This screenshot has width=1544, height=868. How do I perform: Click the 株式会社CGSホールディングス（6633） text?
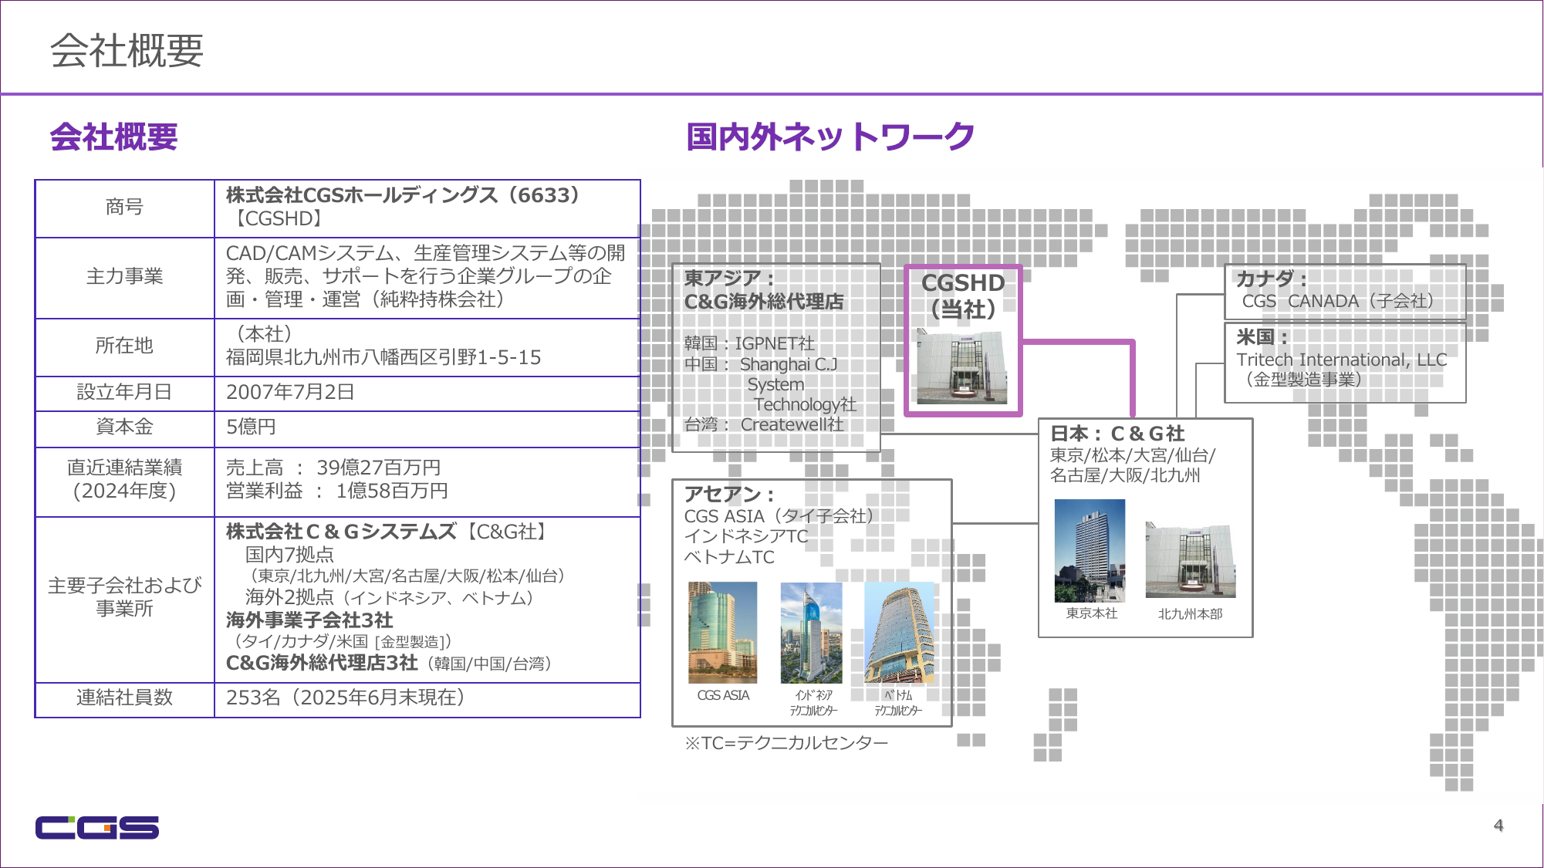(x=403, y=195)
